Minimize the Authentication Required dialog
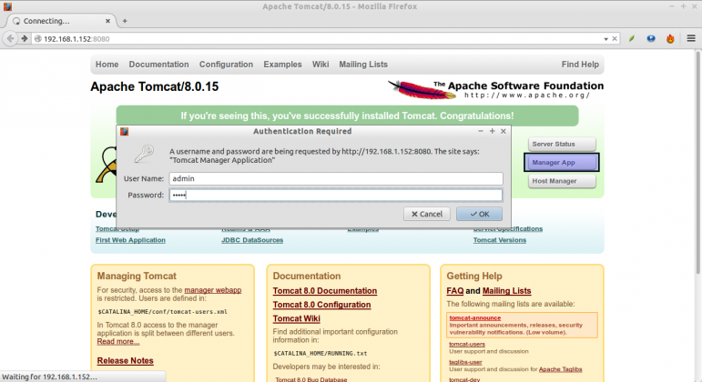702x382 pixels. tap(481, 131)
